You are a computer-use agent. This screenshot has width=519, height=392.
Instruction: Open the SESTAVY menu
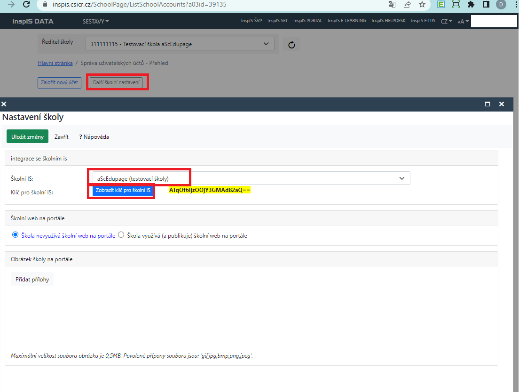(95, 21)
